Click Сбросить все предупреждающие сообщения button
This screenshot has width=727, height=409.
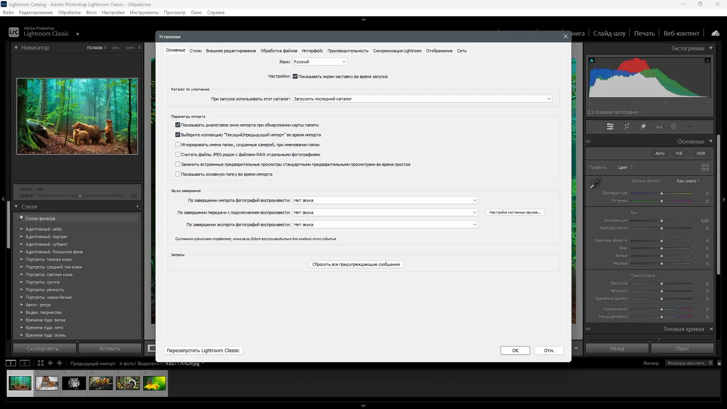(356, 264)
